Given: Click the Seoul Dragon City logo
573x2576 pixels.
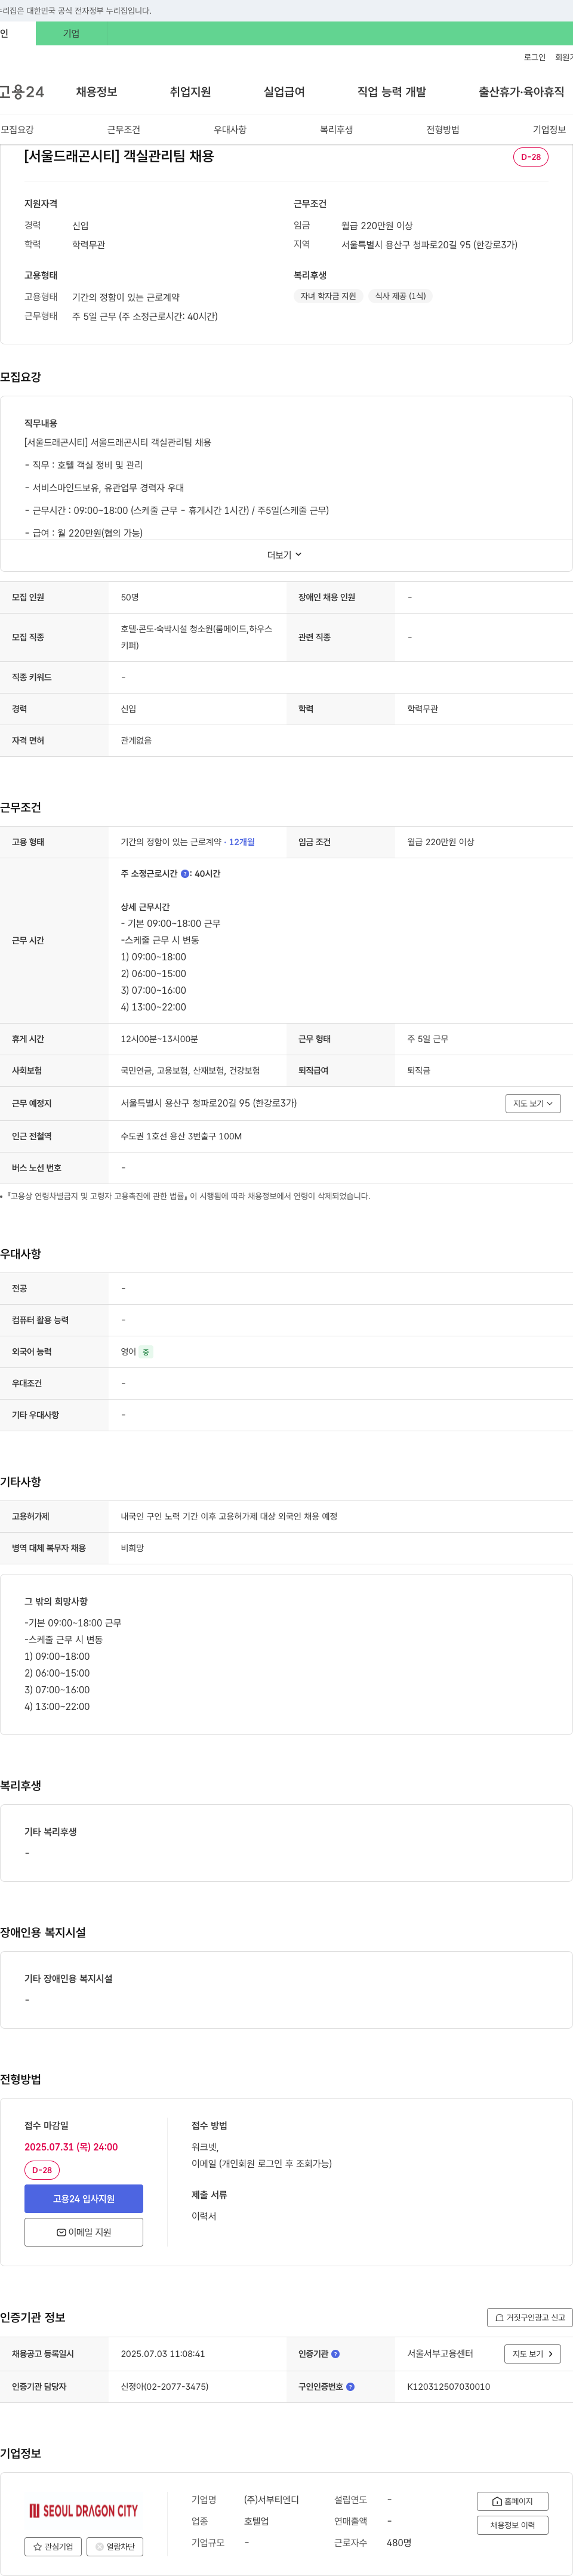Looking at the screenshot, I should tap(83, 2510).
